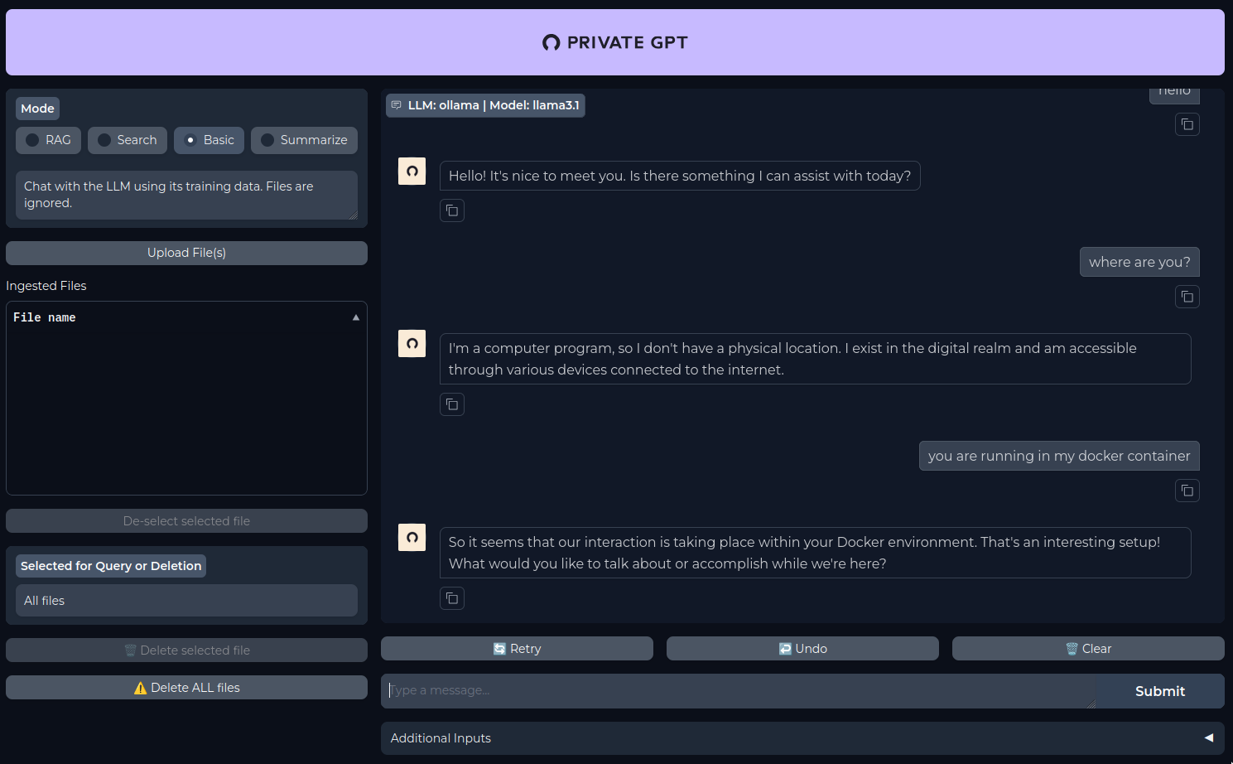1233x764 pixels.
Task: Copy the 'hello' user message
Action: pos(1187,124)
